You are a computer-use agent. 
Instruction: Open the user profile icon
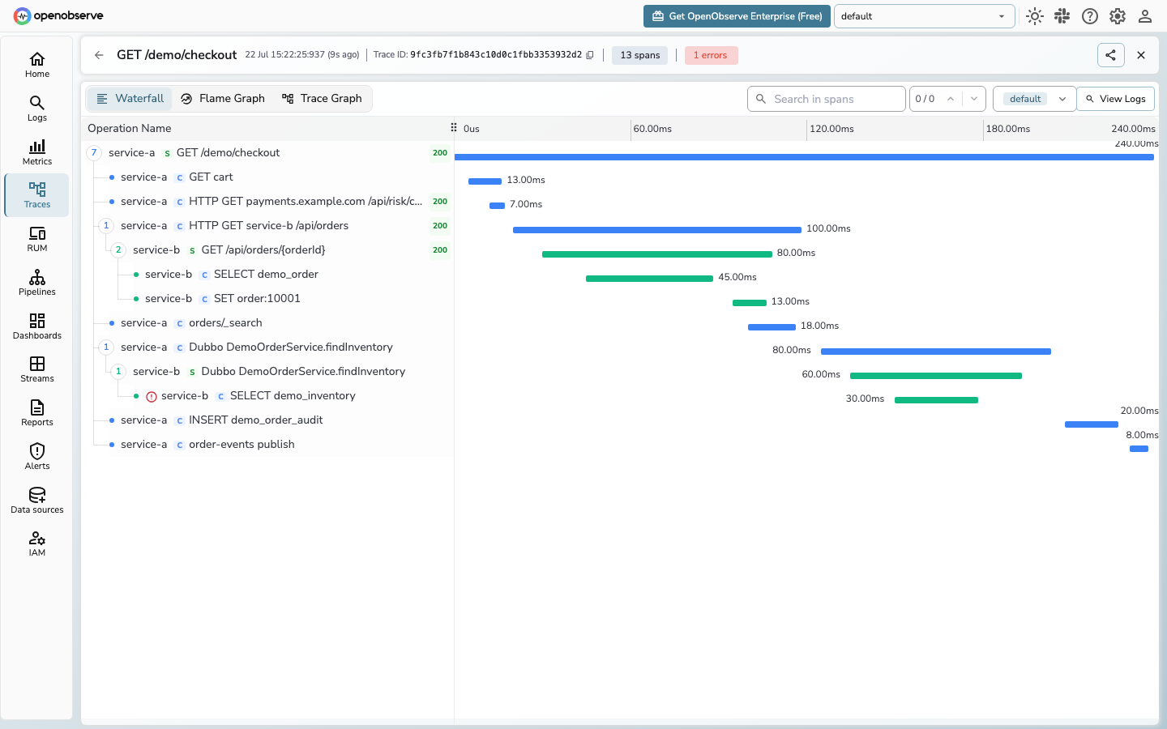(1145, 16)
